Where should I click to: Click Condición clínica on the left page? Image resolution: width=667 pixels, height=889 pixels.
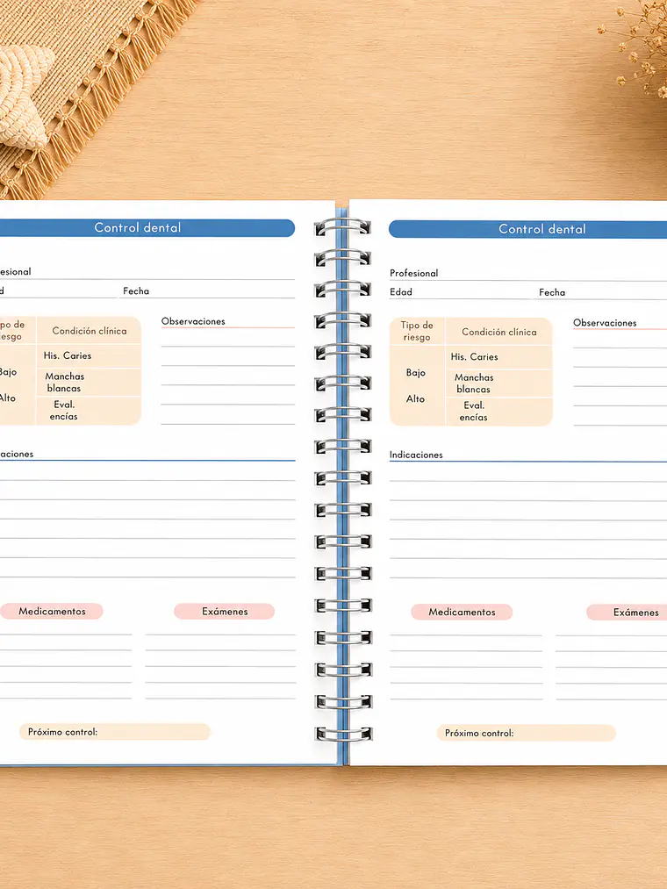[x=90, y=331]
